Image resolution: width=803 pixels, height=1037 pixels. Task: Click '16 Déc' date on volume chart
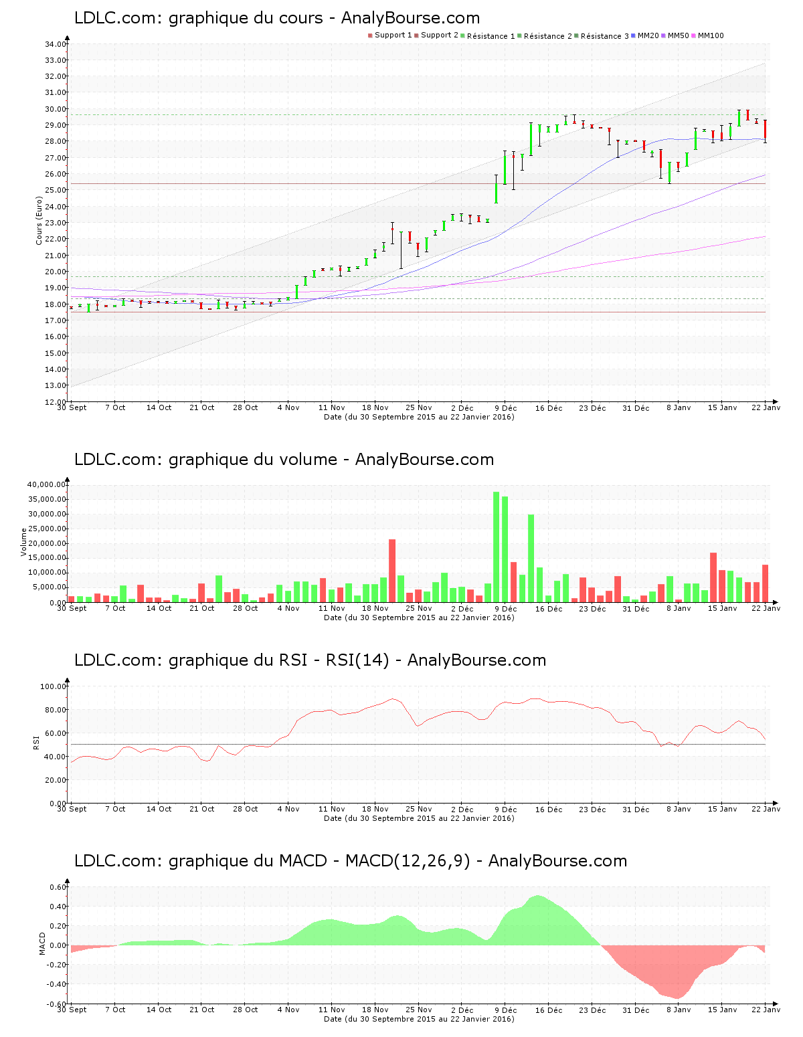(x=549, y=608)
